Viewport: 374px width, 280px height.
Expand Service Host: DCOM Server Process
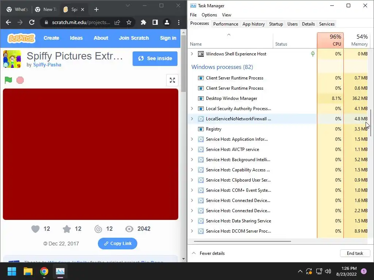[x=192, y=231]
